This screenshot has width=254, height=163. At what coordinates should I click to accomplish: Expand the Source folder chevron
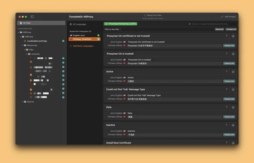click(22, 102)
